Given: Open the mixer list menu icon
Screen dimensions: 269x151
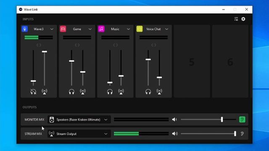Looking at the screenshot, I should click(236, 19).
